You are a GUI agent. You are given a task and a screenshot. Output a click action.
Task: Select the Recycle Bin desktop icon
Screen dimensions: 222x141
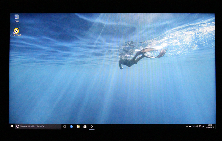[17, 17]
